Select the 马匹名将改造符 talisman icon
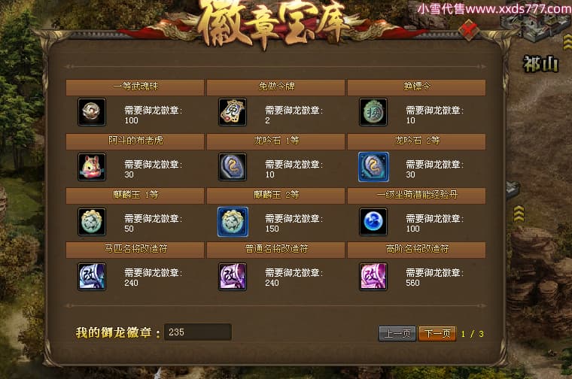The image size is (572, 379). coord(92,276)
